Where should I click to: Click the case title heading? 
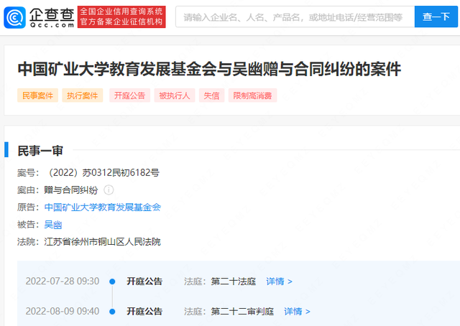point(209,69)
